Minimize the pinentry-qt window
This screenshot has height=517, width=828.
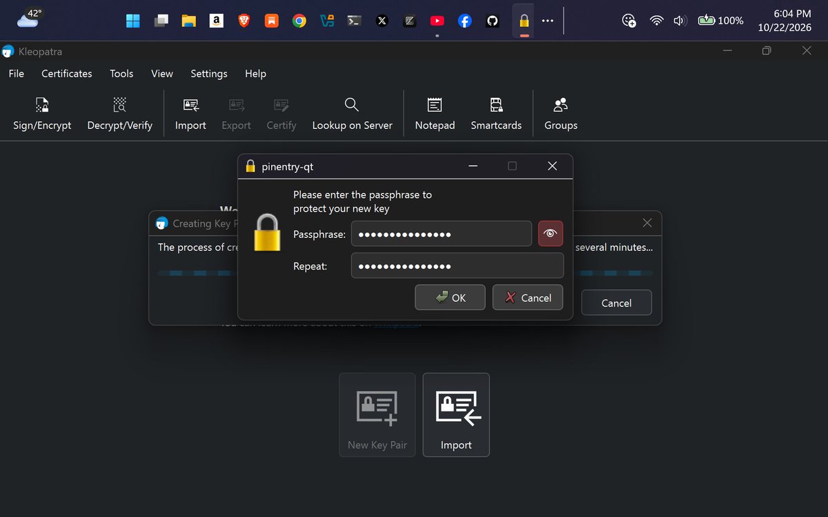tap(473, 166)
